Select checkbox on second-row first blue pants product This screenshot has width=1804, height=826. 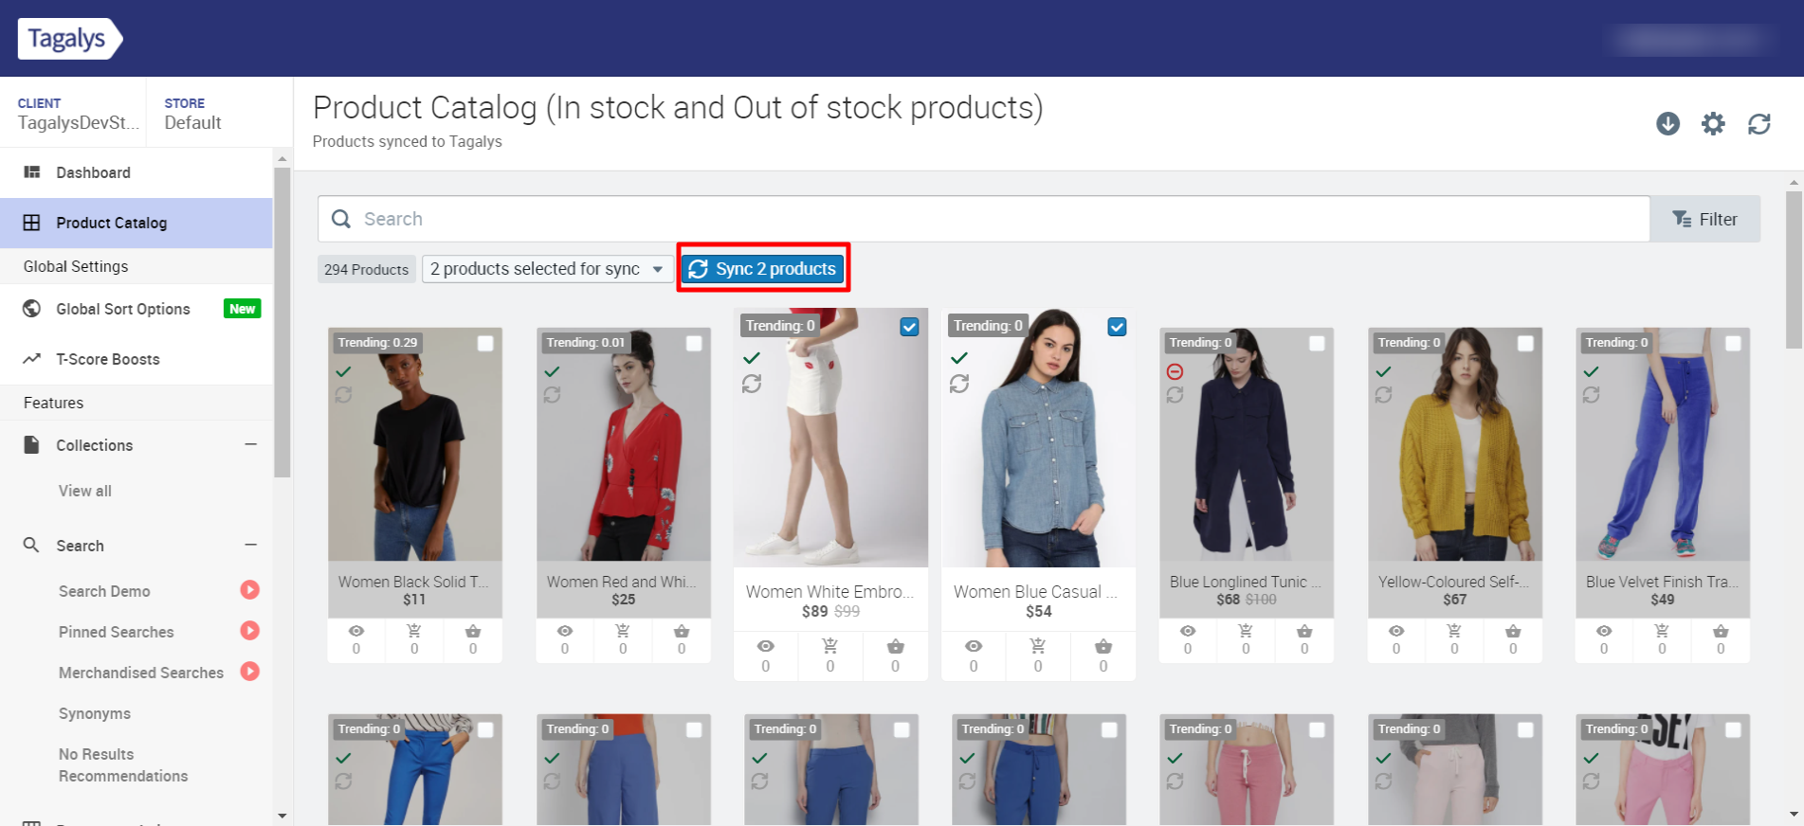[x=485, y=729]
